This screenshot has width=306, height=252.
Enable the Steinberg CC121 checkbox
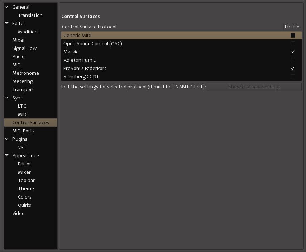(x=293, y=76)
